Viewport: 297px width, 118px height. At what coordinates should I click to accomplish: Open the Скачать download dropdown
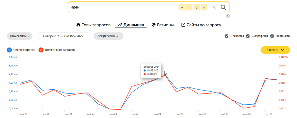pyautogui.click(x=275, y=50)
